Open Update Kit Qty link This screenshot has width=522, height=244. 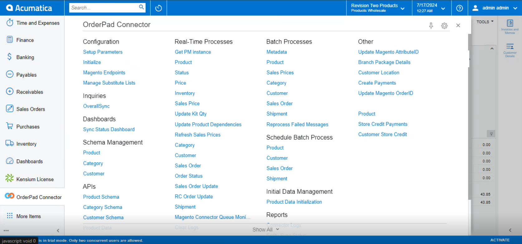point(191,114)
